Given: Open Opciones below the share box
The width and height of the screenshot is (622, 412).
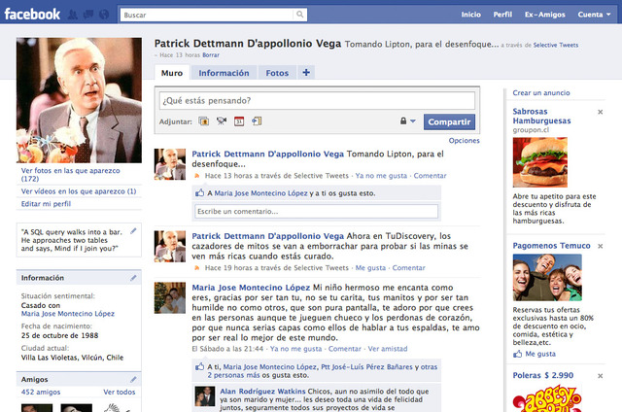Looking at the screenshot, I should (x=464, y=140).
